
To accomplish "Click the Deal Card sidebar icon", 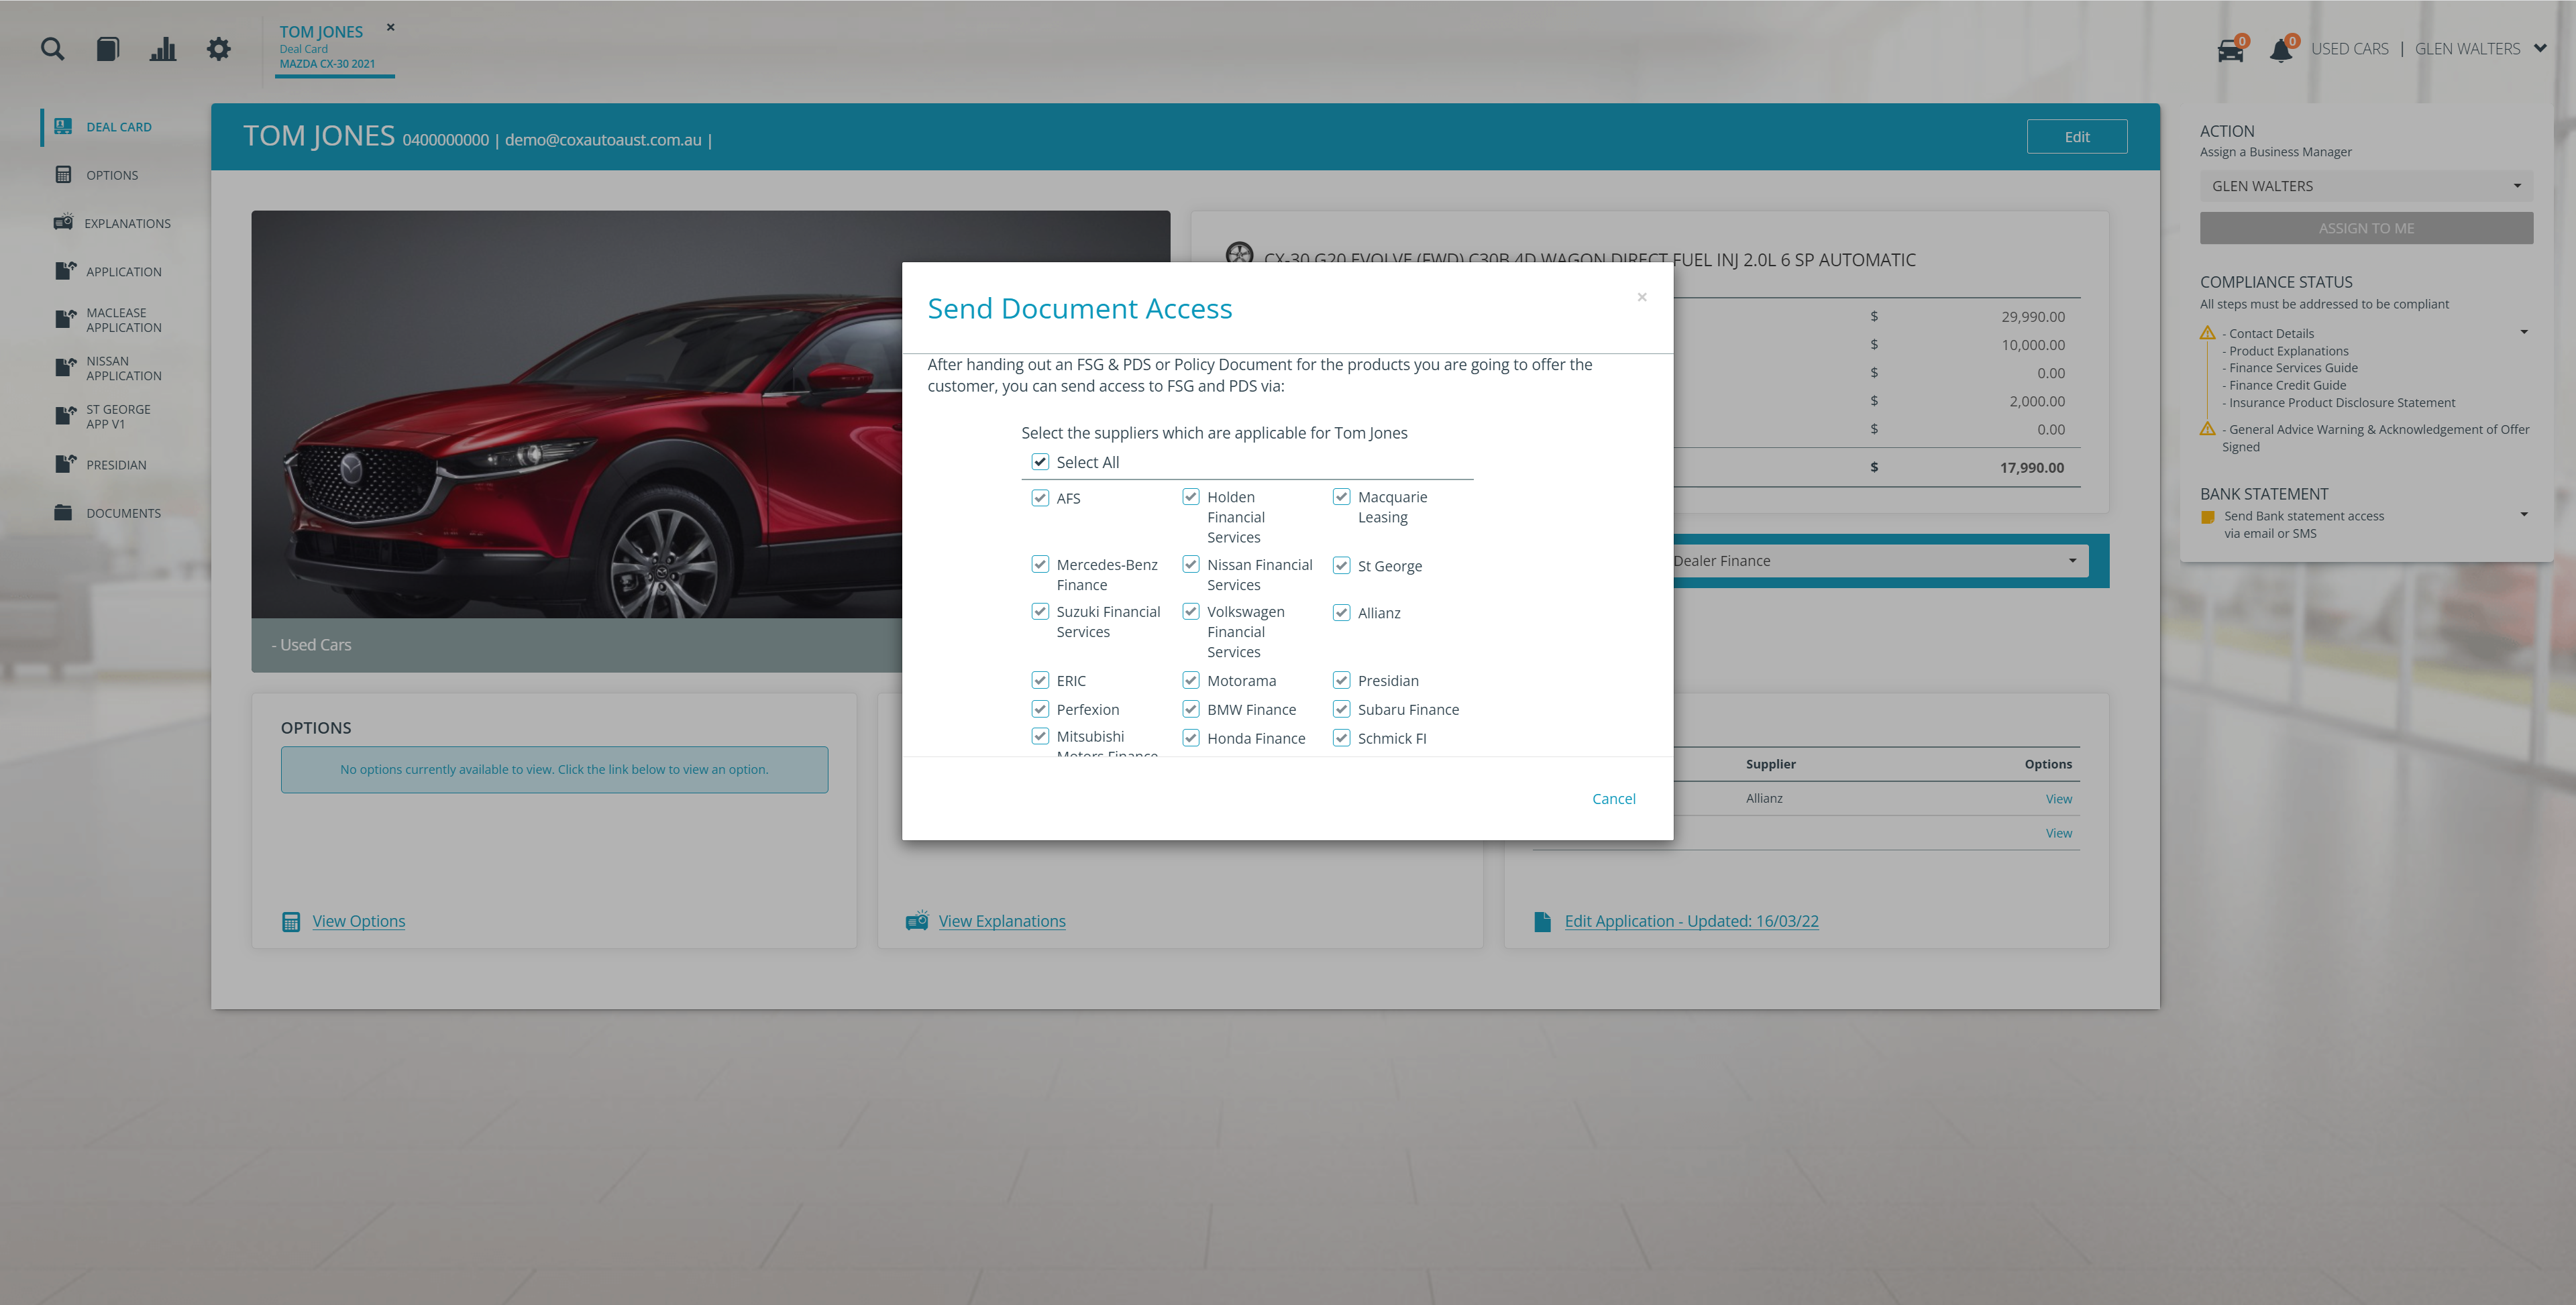I will point(63,126).
